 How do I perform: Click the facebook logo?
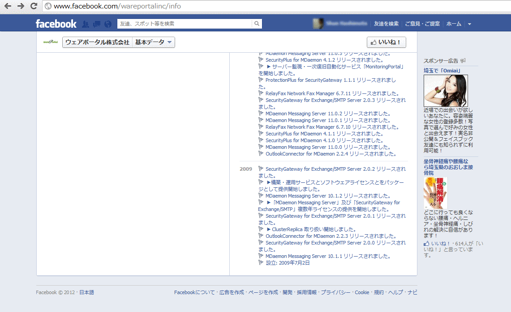tap(56, 24)
